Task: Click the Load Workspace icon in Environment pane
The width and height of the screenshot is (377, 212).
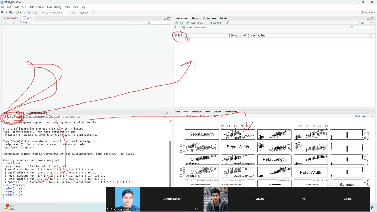Action: [x=177, y=23]
